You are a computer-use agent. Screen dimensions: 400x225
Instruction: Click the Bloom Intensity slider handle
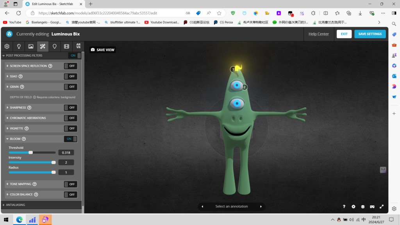coord(54,162)
